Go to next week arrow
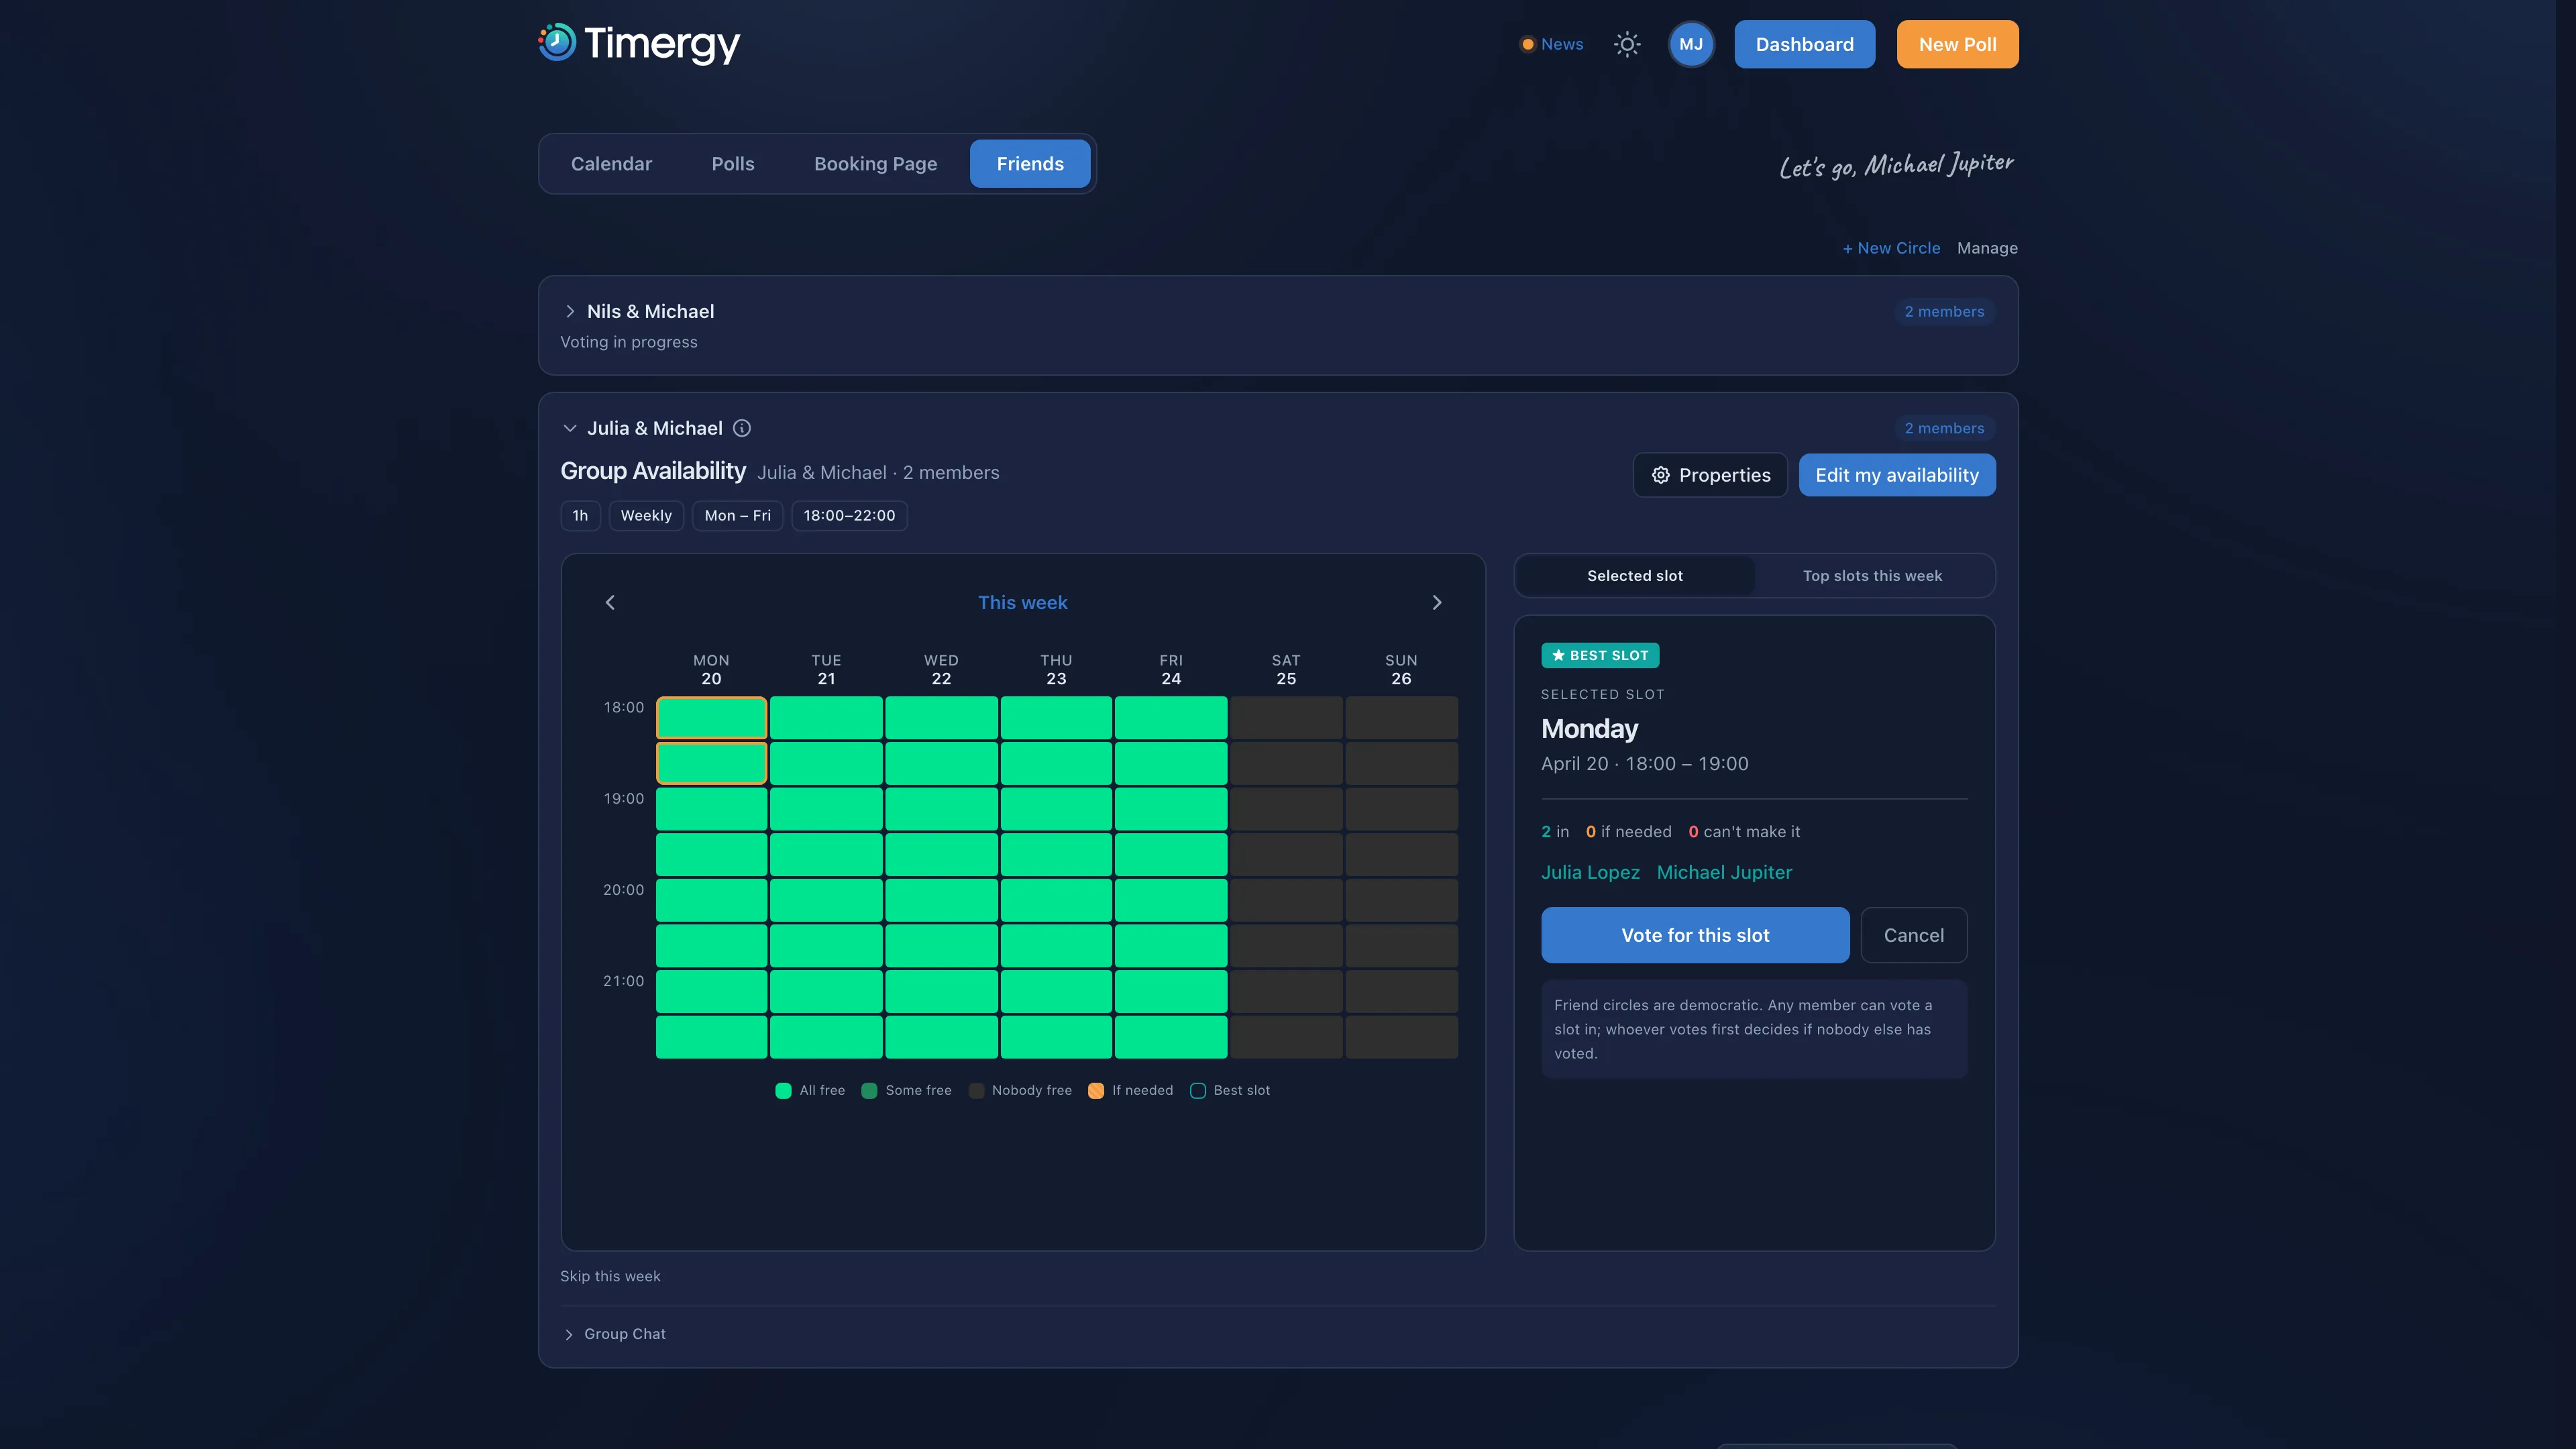Image resolution: width=2576 pixels, height=1449 pixels. coord(1437,602)
